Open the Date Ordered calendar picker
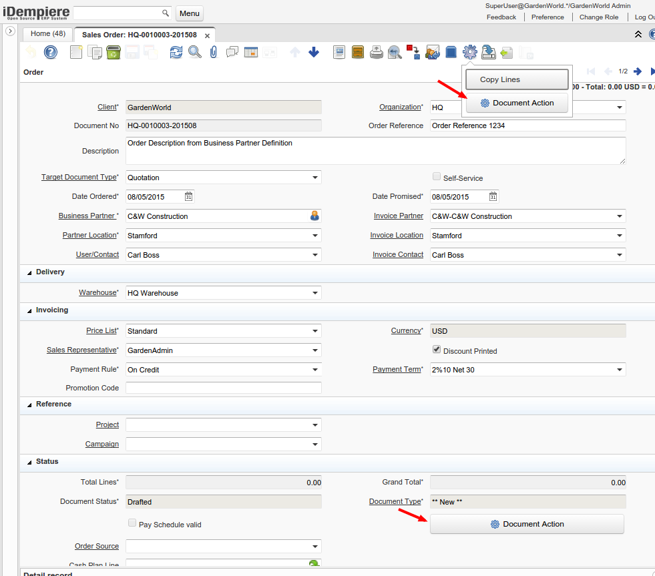655x576 pixels. pos(188,197)
